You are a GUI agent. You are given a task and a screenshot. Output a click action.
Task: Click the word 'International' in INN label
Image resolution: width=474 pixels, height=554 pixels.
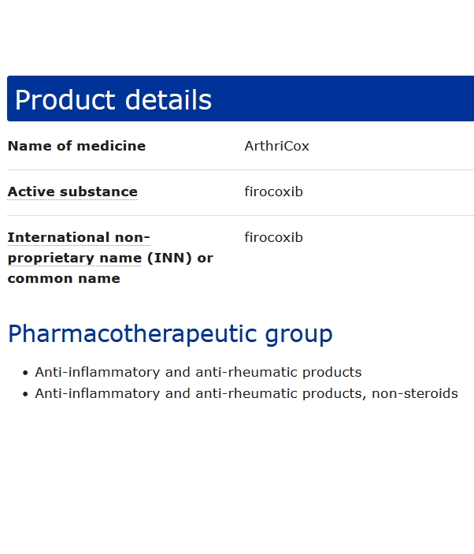click(58, 237)
